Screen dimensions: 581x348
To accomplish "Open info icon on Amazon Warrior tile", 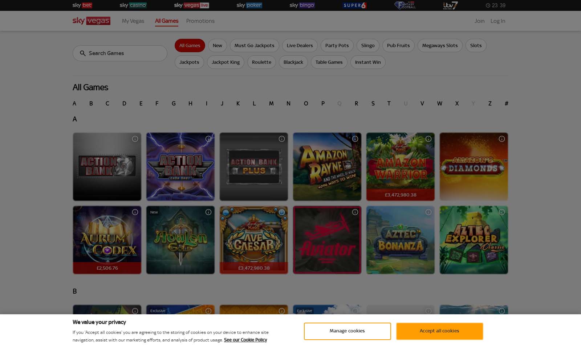I will pyautogui.click(x=428, y=138).
